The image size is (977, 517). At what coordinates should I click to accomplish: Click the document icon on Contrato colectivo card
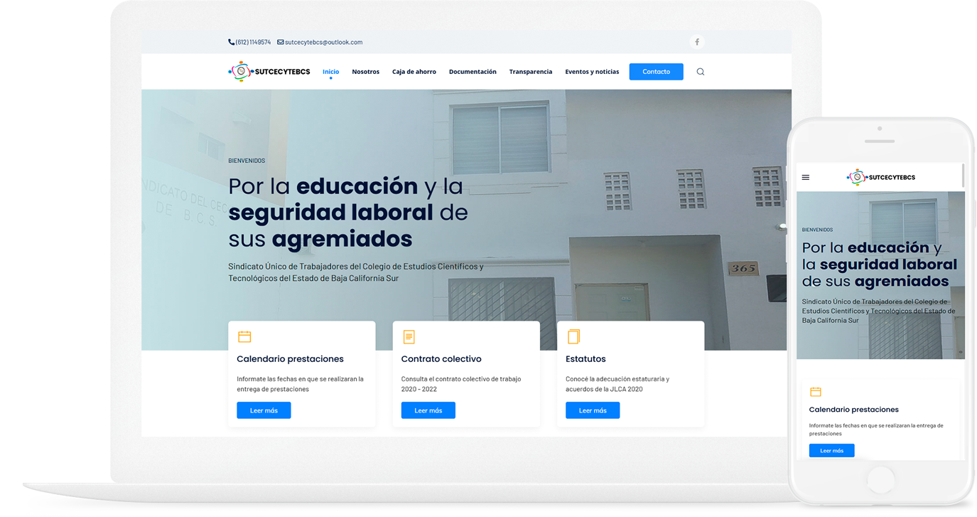[409, 336]
